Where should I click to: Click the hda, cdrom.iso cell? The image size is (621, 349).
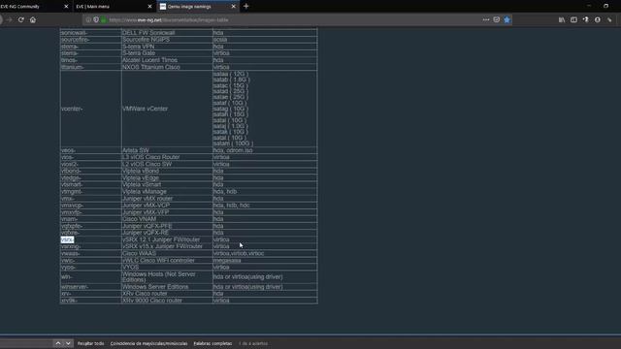(x=265, y=150)
